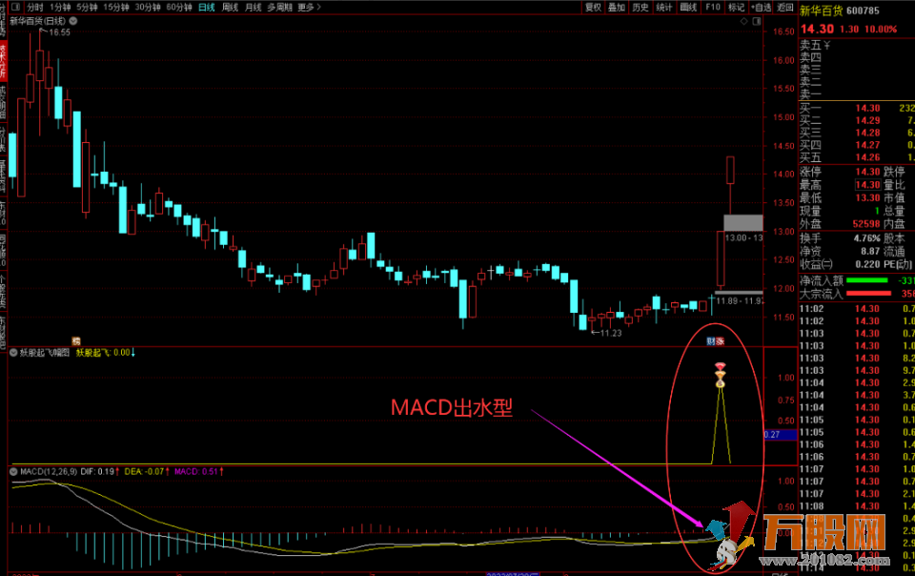Click the 买二 bid row at 14.29
915x576 pixels.
(x=857, y=120)
